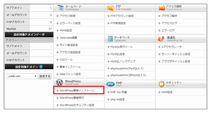Open CGIツール link
Screen dimensions: 211x113
[66, 60]
